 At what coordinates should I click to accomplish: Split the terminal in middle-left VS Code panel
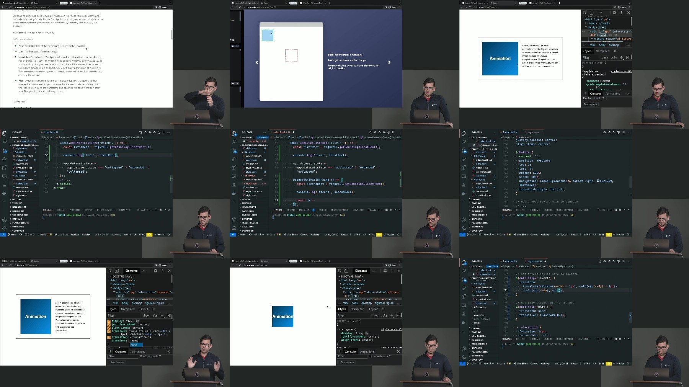(x=156, y=210)
